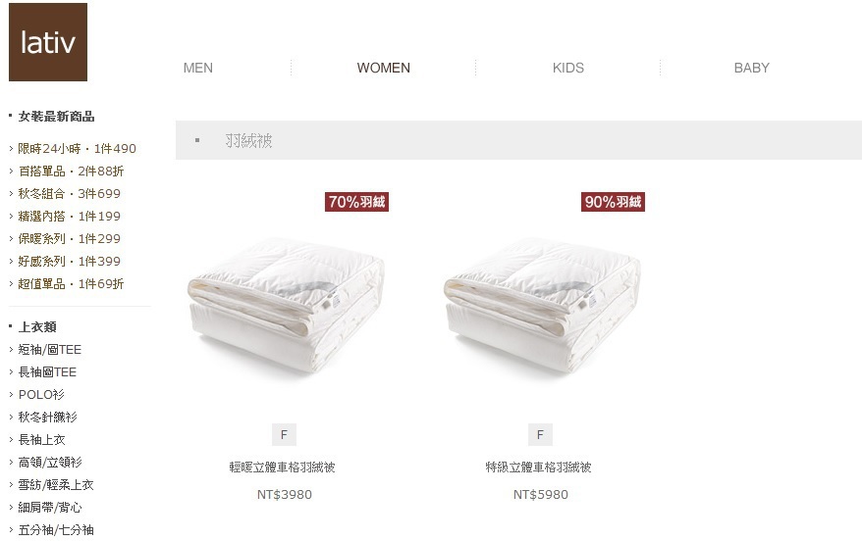This screenshot has width=862, height=541.
Task: Open 特級立體車格羽絨被 product title link
Action: point(538,467)
